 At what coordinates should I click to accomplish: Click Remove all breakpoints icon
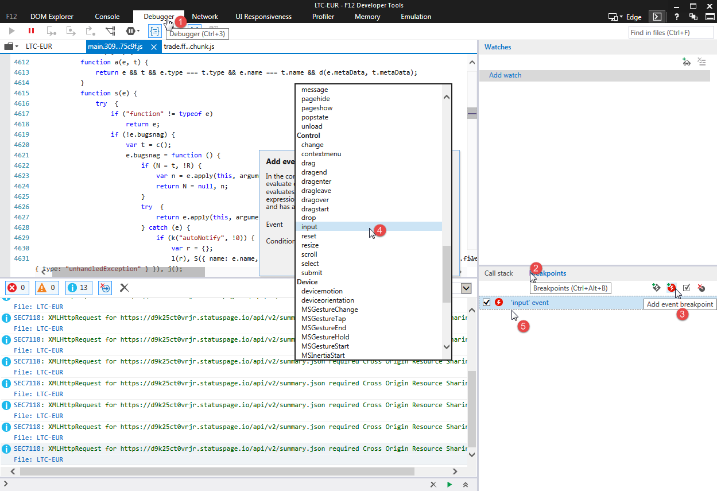pyautogui.click(x=701, y=288)
